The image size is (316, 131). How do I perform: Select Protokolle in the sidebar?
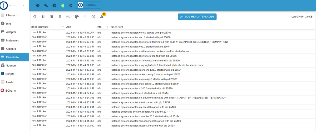14,57
